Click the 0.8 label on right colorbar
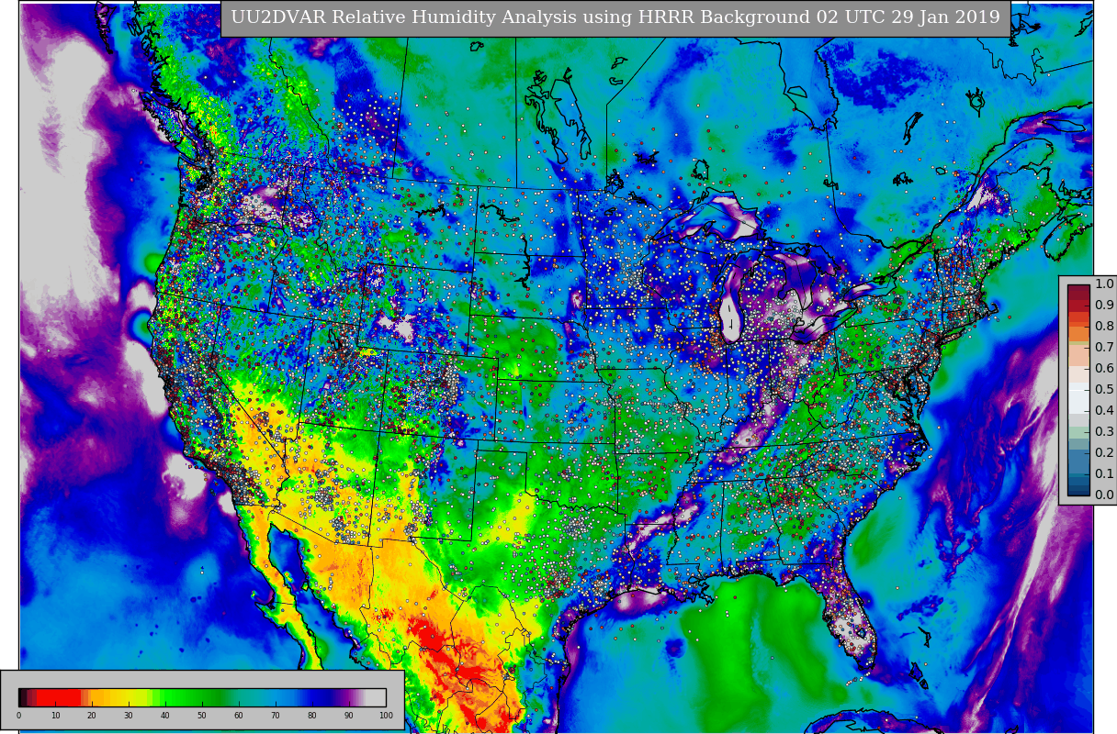Image resolution: width=1117 pixels, height=734 pixels. pyautogui.click(x=1104, y=326)
